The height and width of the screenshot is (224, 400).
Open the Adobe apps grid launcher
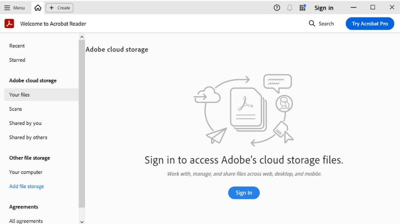pos(302,8)
